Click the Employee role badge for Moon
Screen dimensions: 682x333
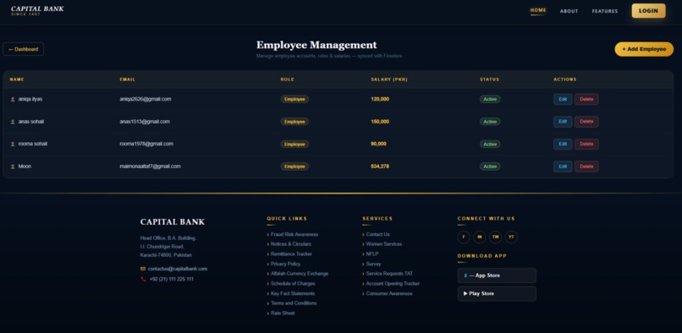[294, 166]
